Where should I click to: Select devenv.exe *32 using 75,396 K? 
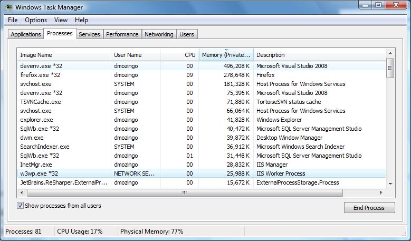coord(202,93)
